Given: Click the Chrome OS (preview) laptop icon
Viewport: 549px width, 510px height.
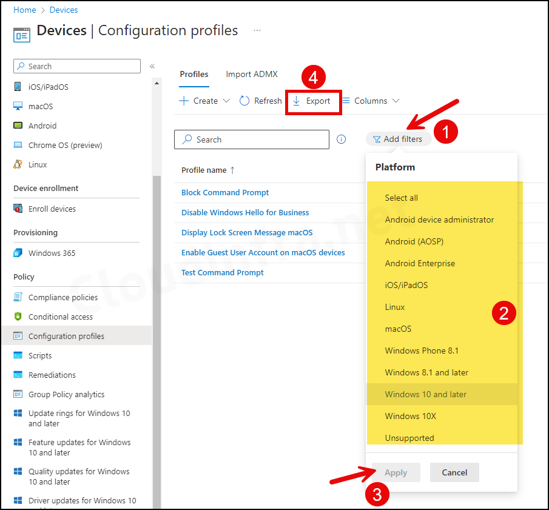Looking at the screenshot, I should pos(18,144).
